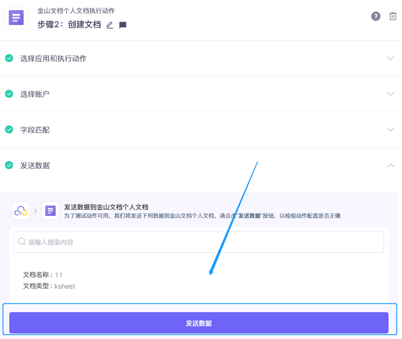Click the purple document app icon in header

(x=16, y=18)
